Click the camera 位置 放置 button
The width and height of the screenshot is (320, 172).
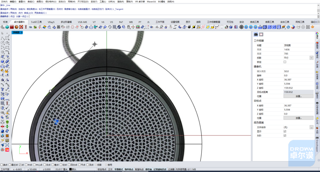(298, 96)
